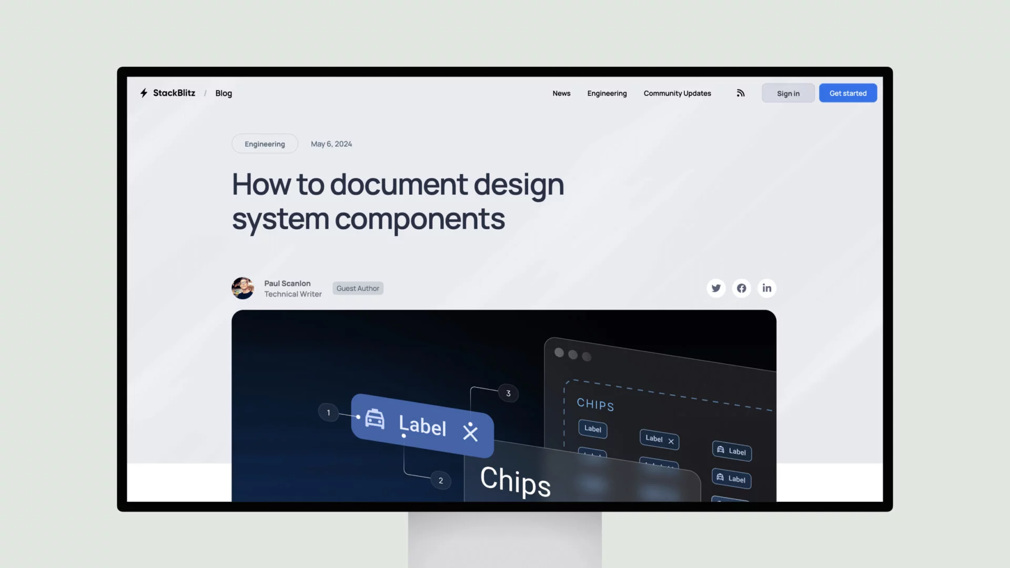This screenshot has width=1010, height=568.
Task: Click the StackBlitz lightning bolt icon
Action: [x=143, y=93]
